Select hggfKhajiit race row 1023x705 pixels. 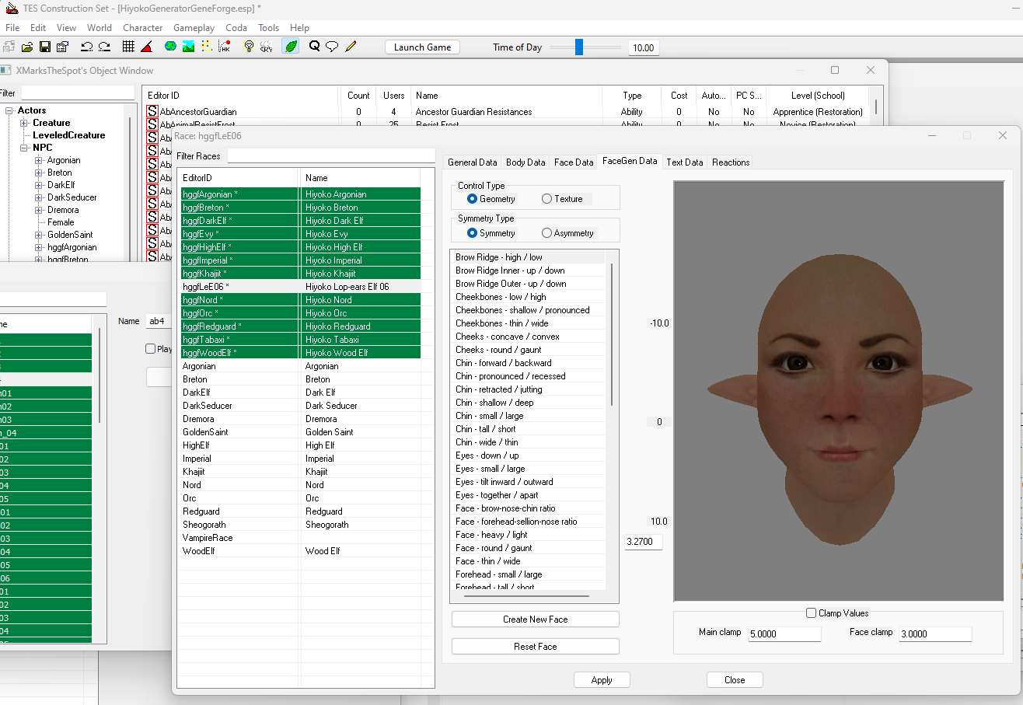pyautogui.click(x=301, y=274)
